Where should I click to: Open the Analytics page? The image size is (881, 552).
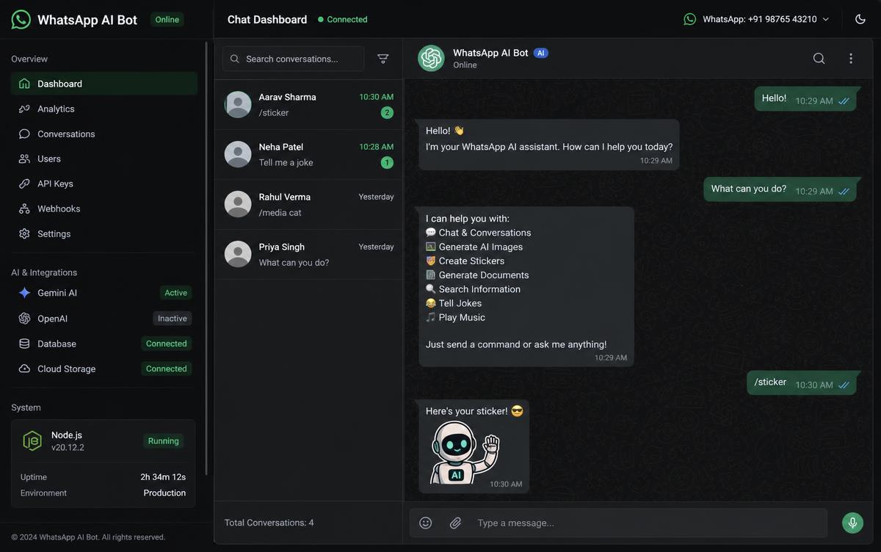click(x=104, y=109)
